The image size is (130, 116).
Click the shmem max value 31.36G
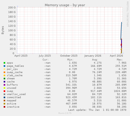pos(122,79)
